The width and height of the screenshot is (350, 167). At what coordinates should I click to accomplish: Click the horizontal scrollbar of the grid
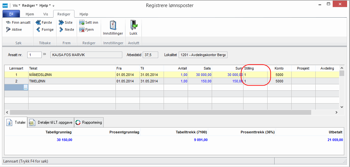click(160, 113)
